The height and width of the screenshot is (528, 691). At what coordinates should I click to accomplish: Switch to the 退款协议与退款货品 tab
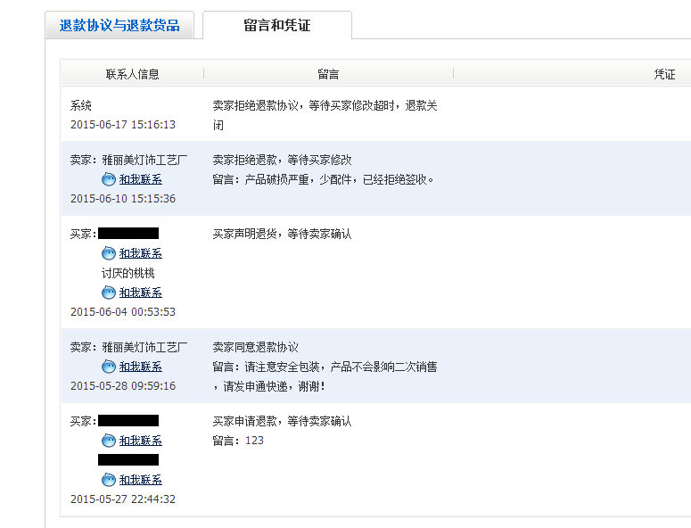click(119, 25)
